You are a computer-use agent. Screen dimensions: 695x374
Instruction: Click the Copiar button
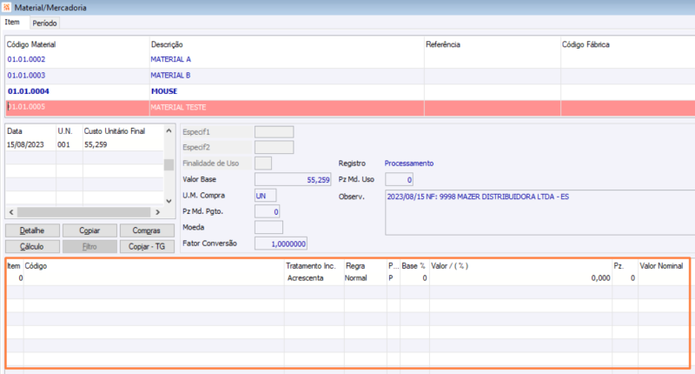89,230
